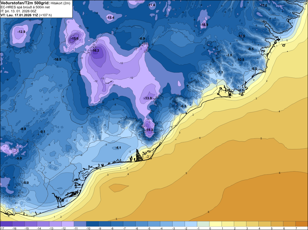Click the -15.6 temperature label
Image resolution: width=308 pixels, height=230 pixels.
pos(75,38)
